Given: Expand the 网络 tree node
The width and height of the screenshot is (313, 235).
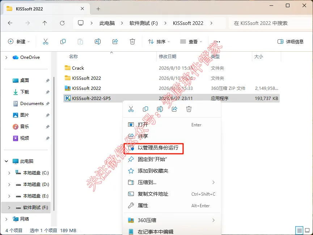Looking at the screenshot, I should click(x=7, y=219).
